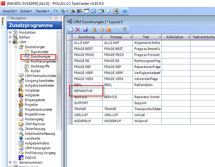Screen dimensions: 215x167
Task: Click the two-people users icon in main toolbar
Action: coord(80,11)
